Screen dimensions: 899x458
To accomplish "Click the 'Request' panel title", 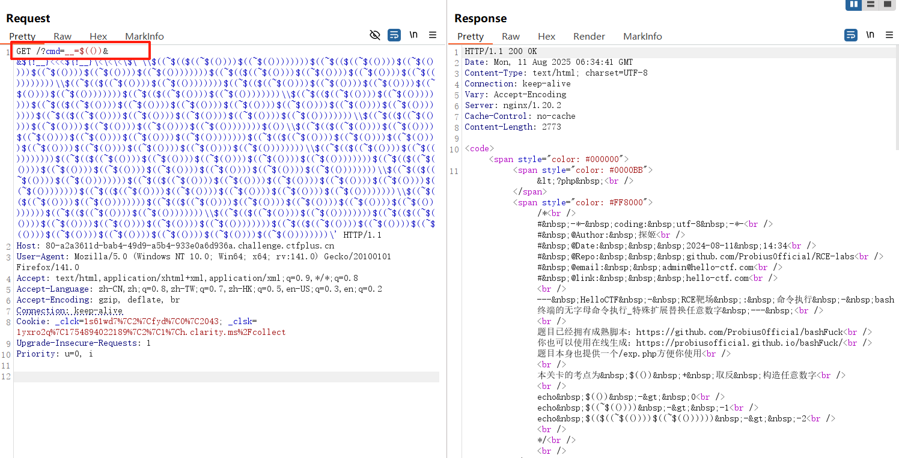I will coord(28,19).
